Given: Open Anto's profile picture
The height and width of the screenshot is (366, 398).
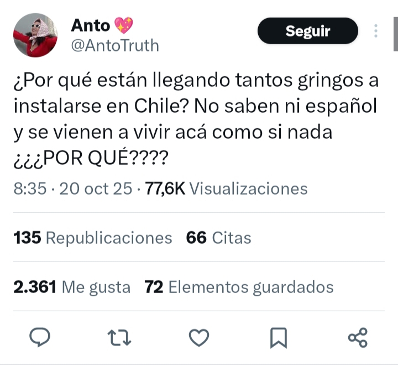Looking at the screenshot, I should pos(35,35).
